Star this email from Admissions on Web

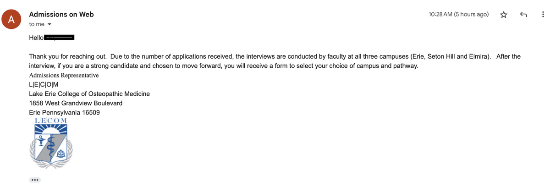(504, 15)
